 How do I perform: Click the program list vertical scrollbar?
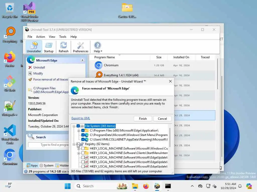pos(218,74)
